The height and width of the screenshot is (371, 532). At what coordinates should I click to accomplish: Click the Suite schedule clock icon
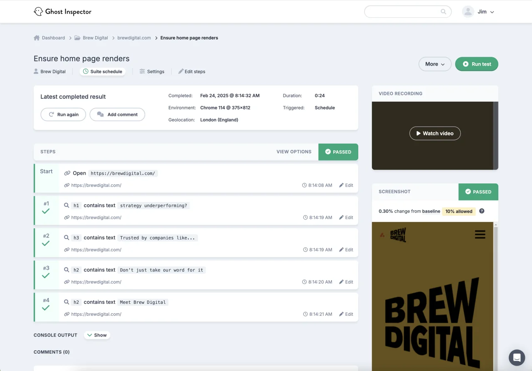tap(86, 71)
